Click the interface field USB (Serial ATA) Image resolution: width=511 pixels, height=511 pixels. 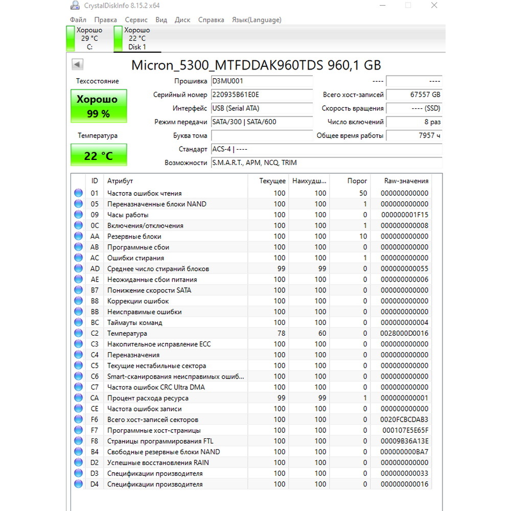click(262, 108)
